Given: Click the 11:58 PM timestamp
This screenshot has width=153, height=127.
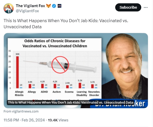Looking at the screenshot, I should (11, 120).
